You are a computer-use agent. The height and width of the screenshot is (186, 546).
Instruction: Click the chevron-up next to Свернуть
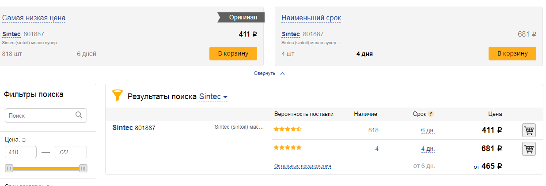[283, 74]
